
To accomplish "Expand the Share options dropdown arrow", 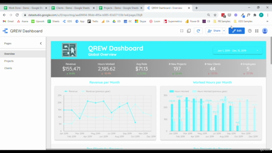I will click(x=224, y=31).
